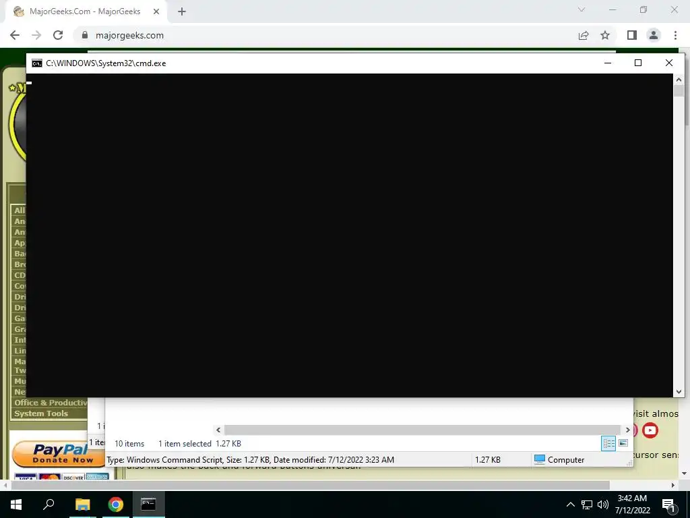Open the cmd.exe title bar system icon
This screenshot has width=690, height=518.
(37, 63)
